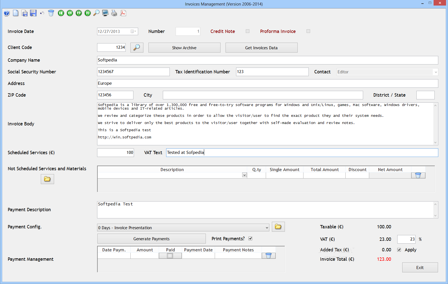This screenshot has width=448, height=284.
Task: Click the Generate Payments button
Action: click(x=151, y=239)
